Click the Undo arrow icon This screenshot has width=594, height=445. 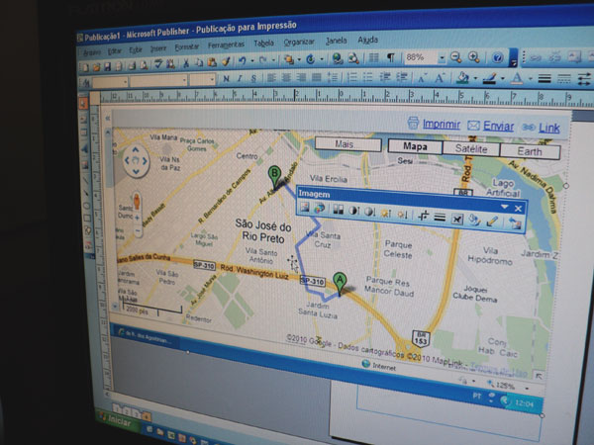pyautogui.click(x=243, y=60)
